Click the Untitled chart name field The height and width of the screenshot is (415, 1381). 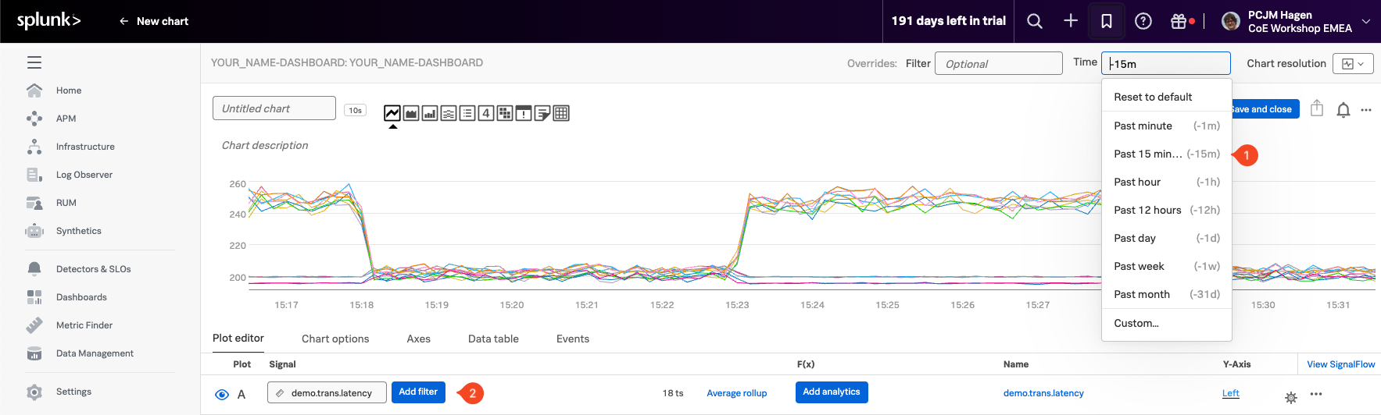point(274,108)
